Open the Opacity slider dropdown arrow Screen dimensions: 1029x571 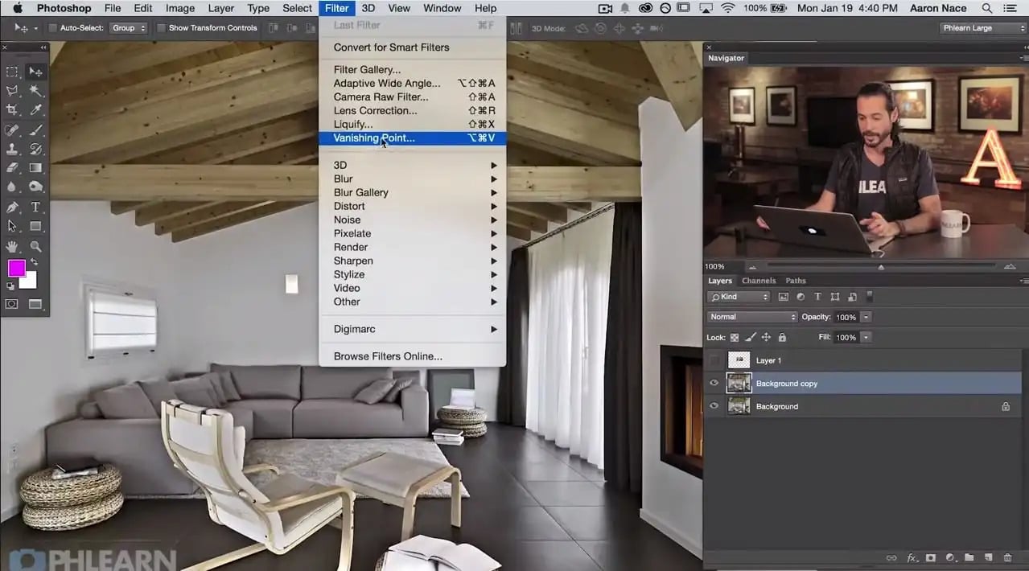point(866,317)
